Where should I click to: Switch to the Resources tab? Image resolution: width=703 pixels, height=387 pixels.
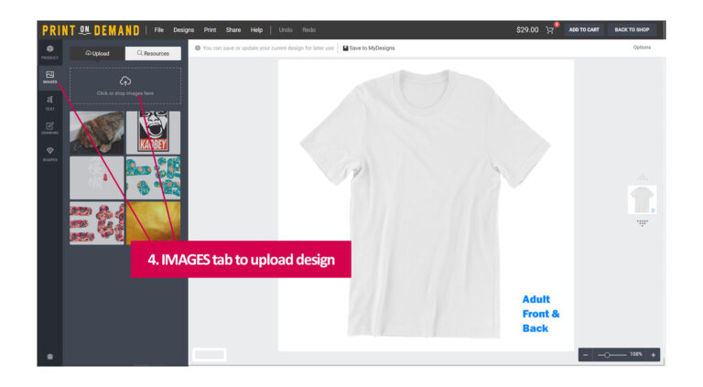coord(153,53)
